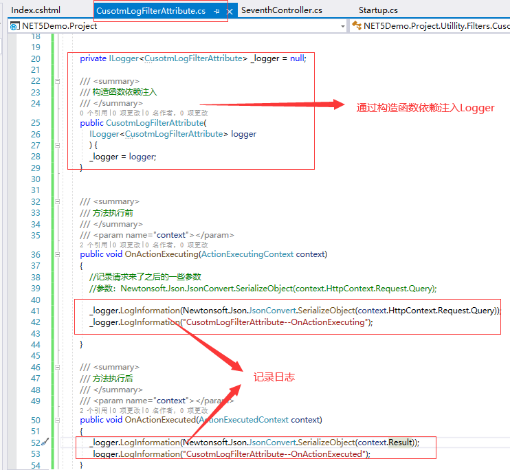
Task: Open the "0 个引用" CodeLens above the constructor
Action: click(93, 113)
